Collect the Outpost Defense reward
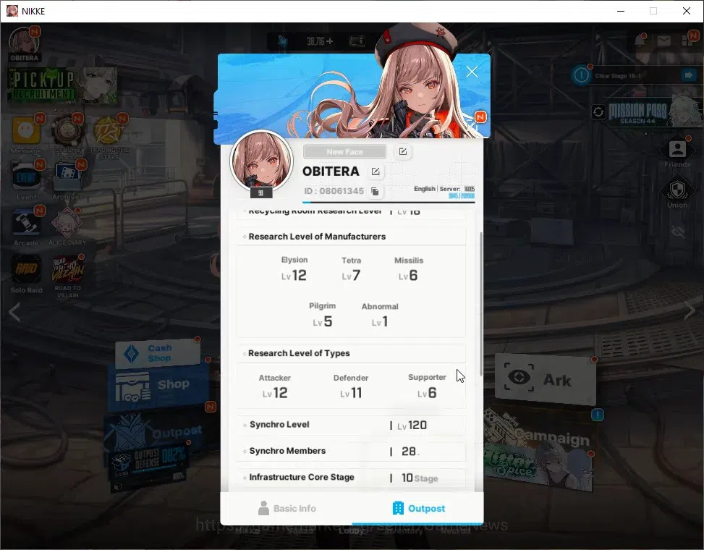The height and width of the screenshot is (550, 704). tap(148, 465)
